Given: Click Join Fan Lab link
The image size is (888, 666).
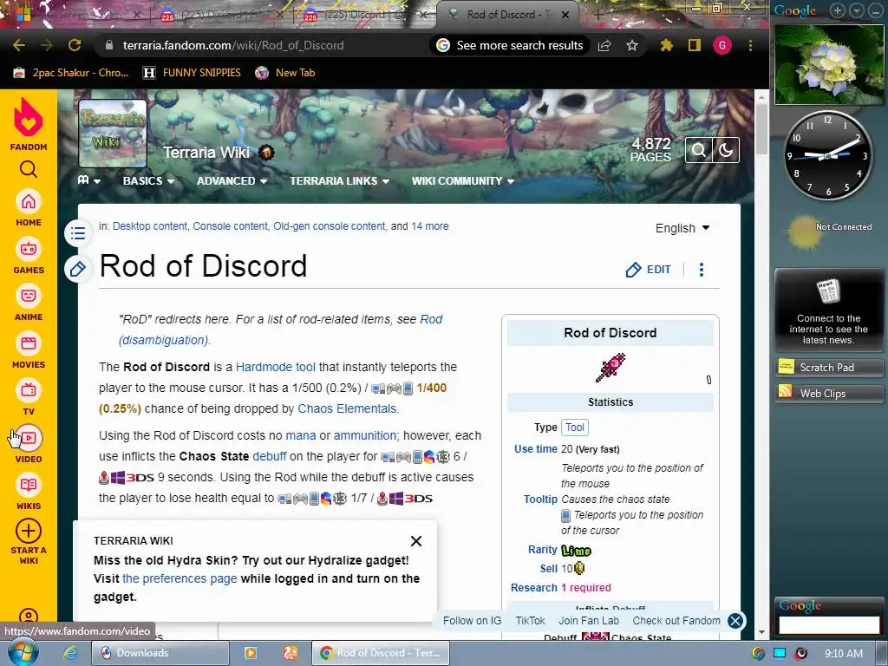Looking at the screenshot, I should (589, 621).
